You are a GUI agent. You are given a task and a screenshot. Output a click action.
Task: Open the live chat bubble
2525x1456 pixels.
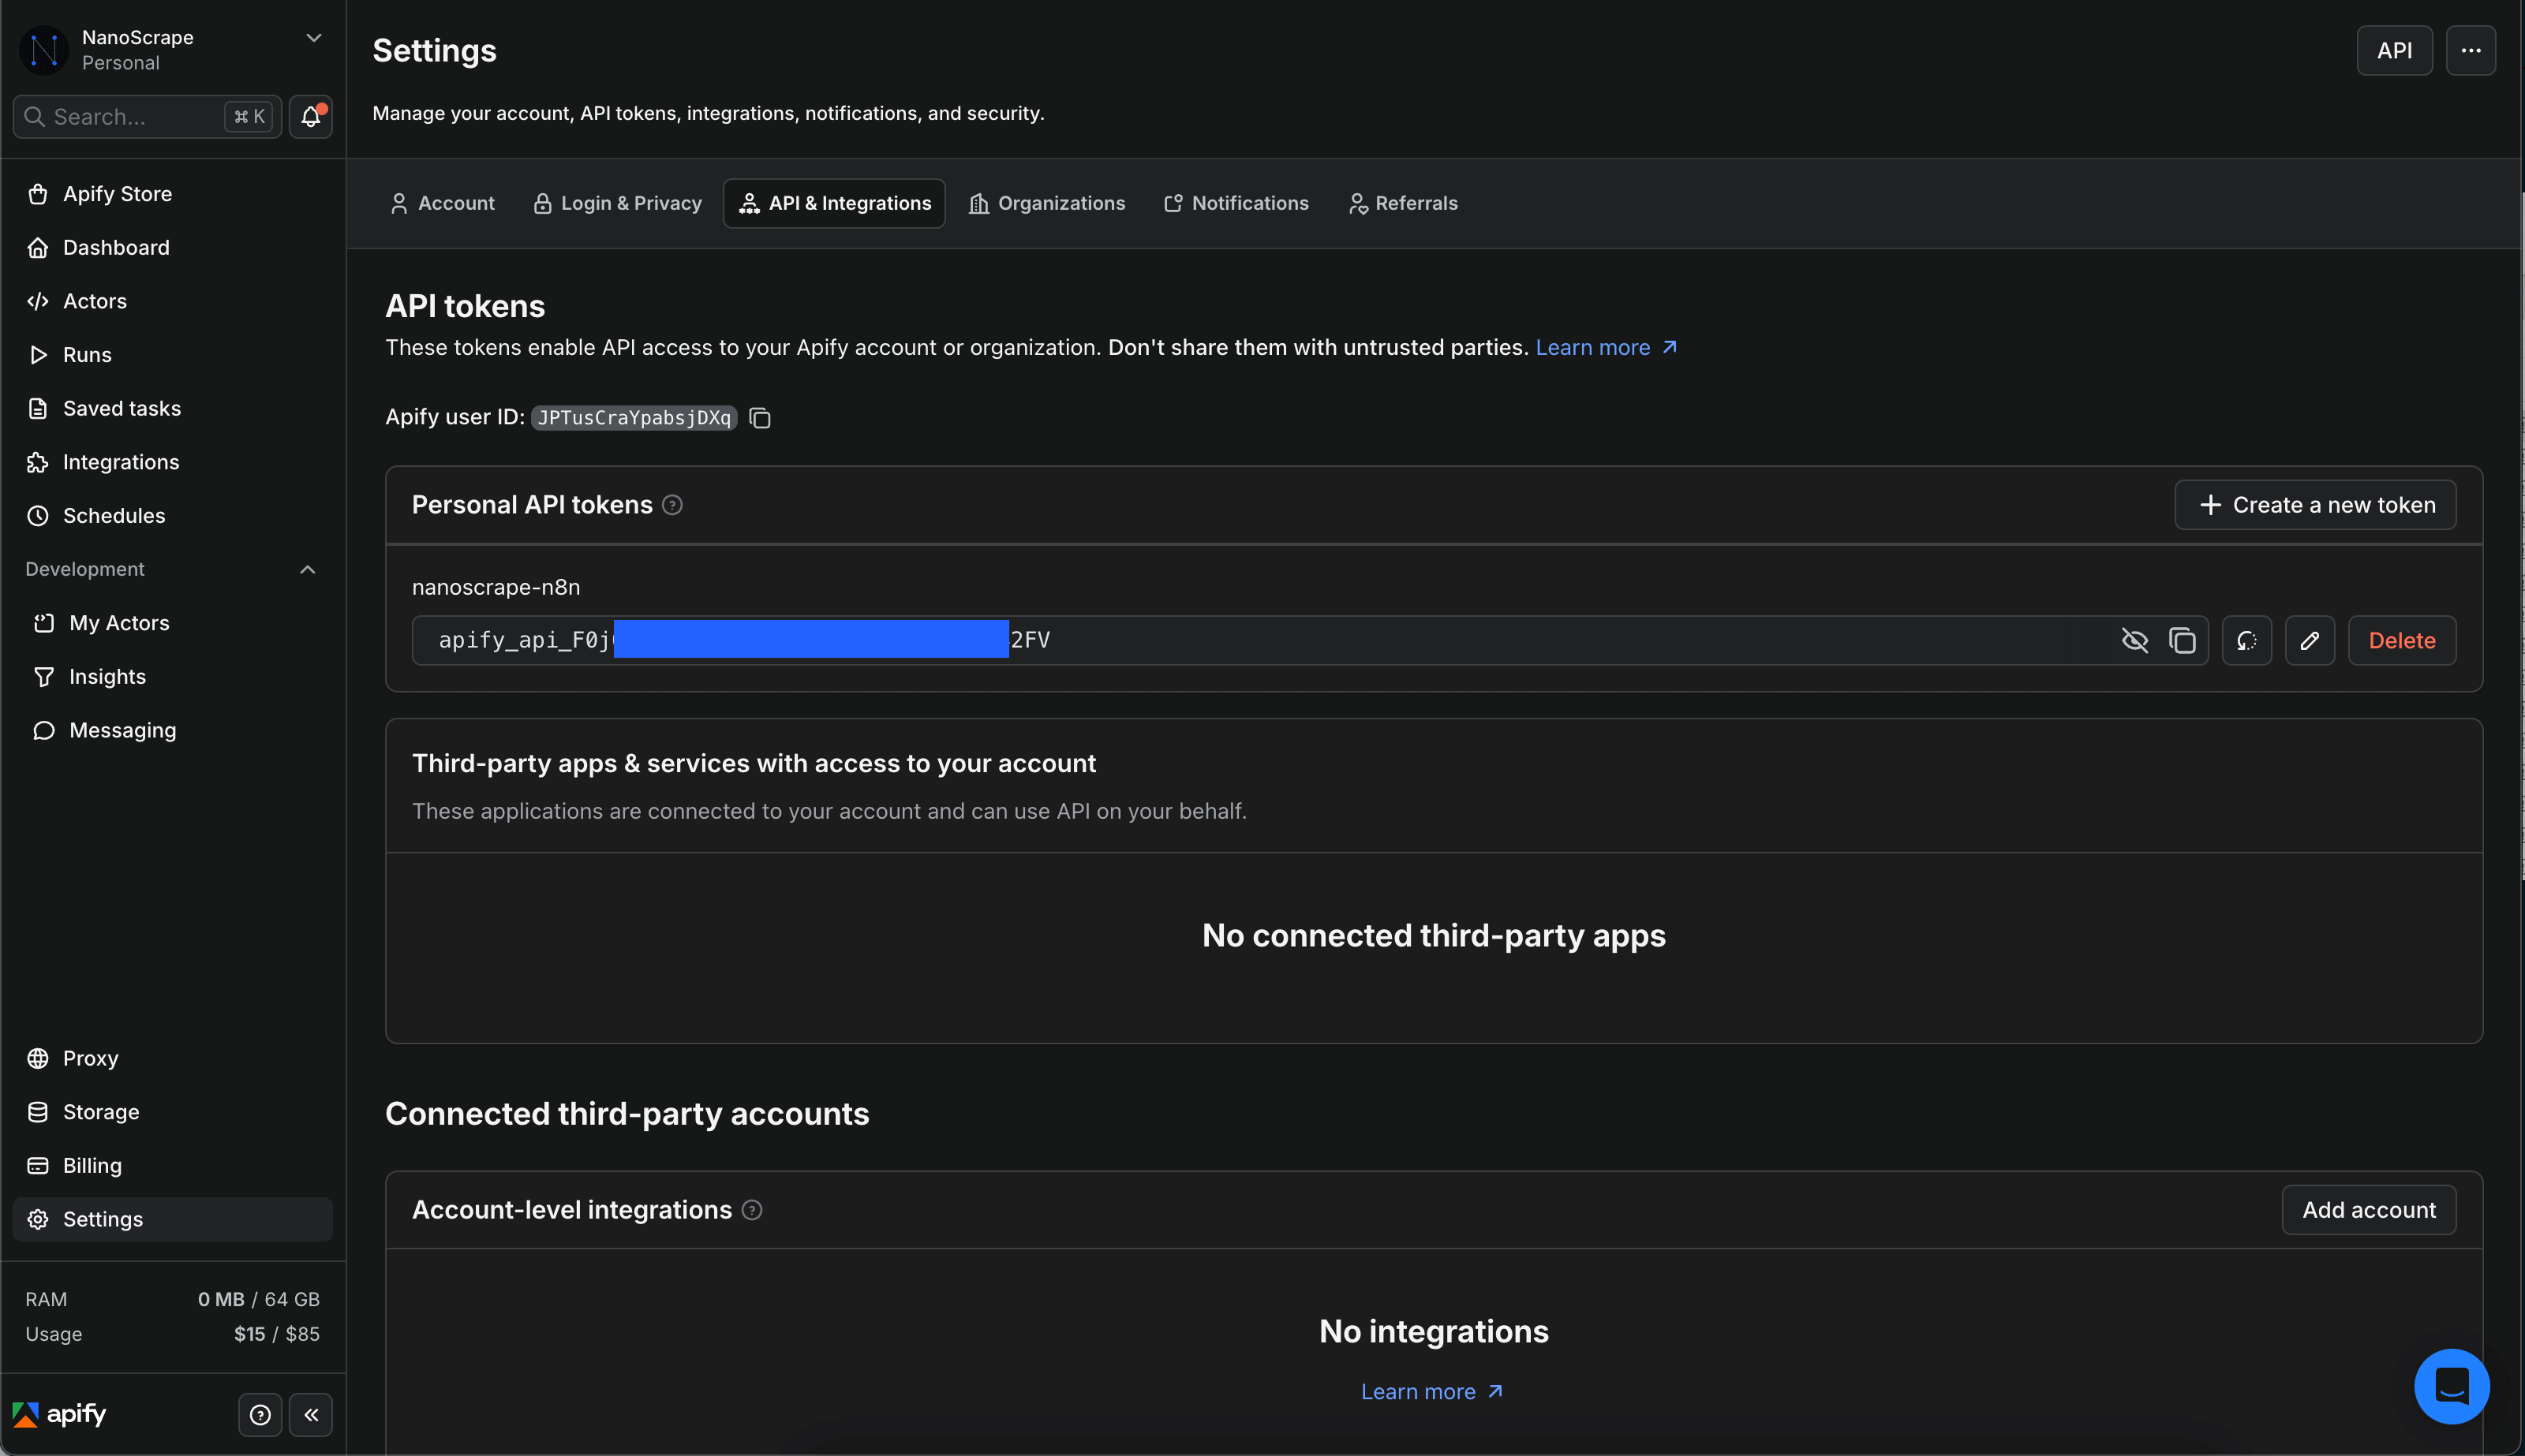point(2451,1386)
